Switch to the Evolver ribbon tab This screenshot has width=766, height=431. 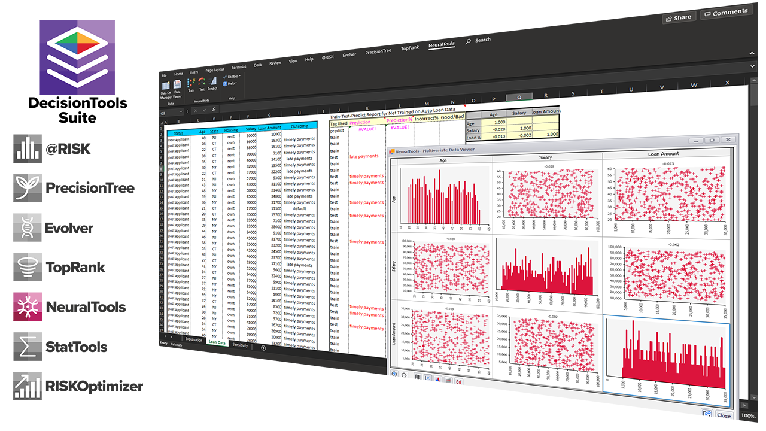click(349, 55)
